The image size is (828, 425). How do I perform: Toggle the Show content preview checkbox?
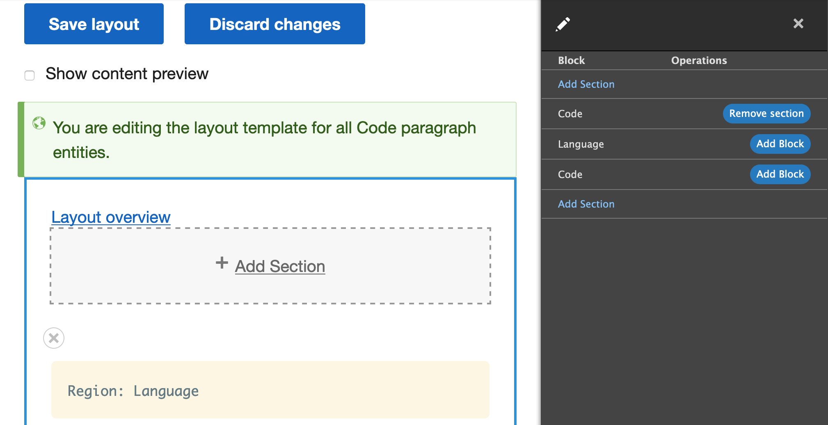tap(30, 75)
